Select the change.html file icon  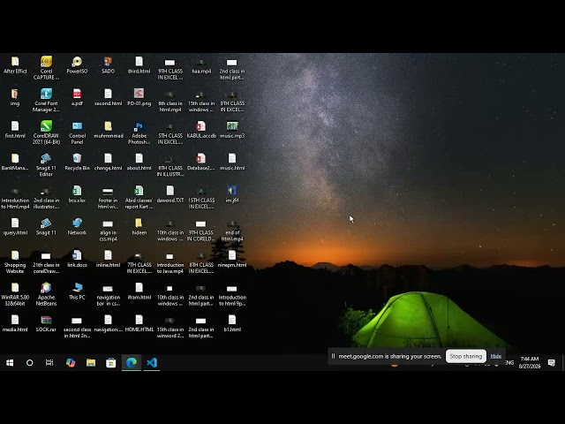108,163
